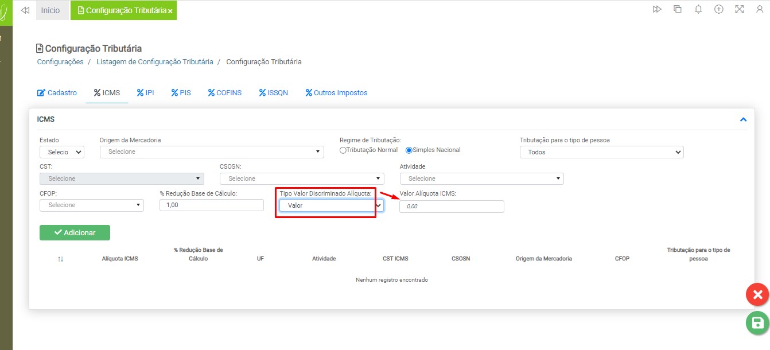Open Listagem de Configuração Tributária breadcrumb link
770x350 pixels.
[x=154, y=62]
